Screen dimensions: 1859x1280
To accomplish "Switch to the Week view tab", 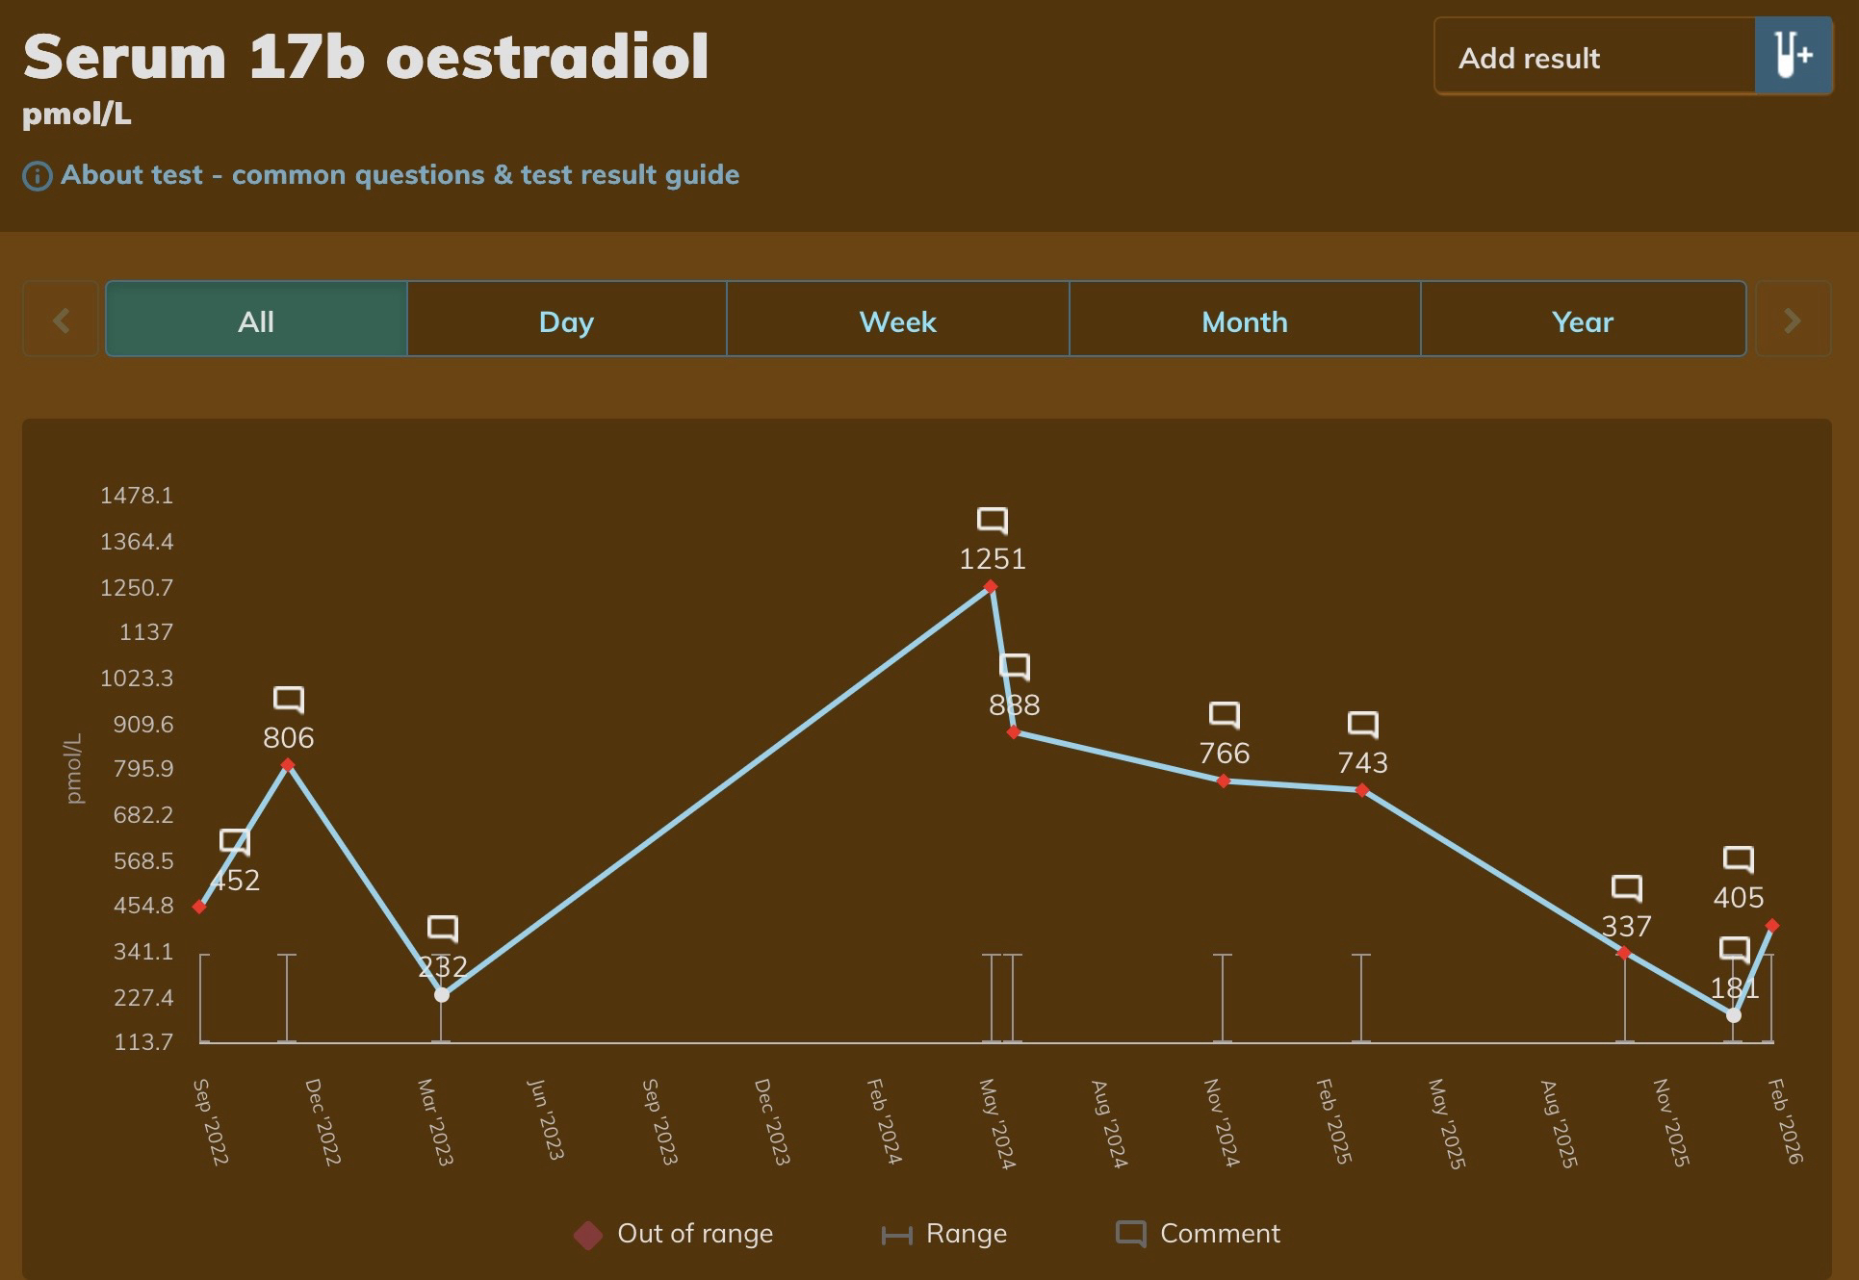I will 897,320.
